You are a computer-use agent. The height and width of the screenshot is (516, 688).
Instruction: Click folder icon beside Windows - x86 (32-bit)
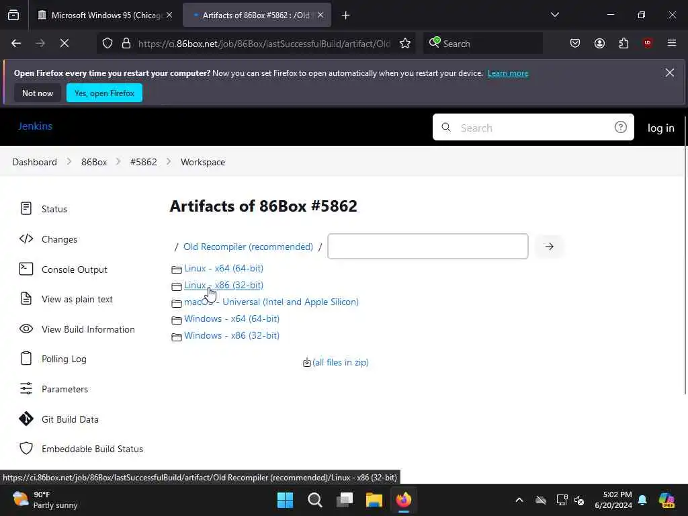coord(177,337)
